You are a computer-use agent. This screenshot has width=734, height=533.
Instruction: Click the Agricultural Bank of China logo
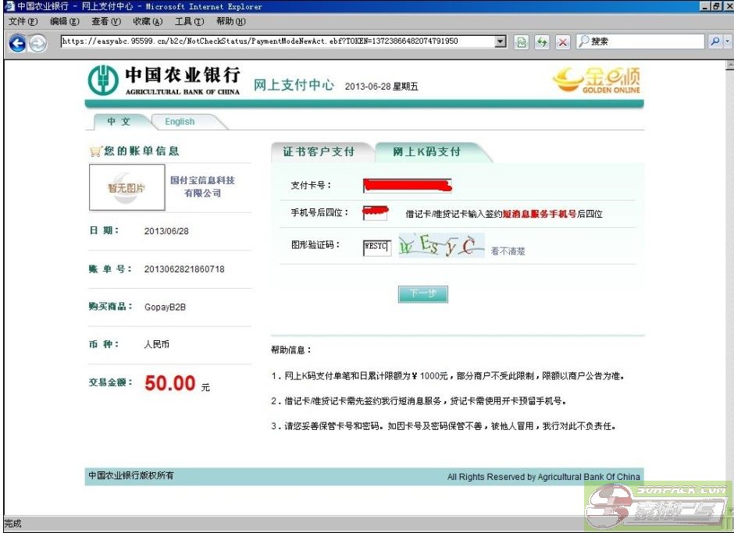pyautogui.click(x=164, y=80)
